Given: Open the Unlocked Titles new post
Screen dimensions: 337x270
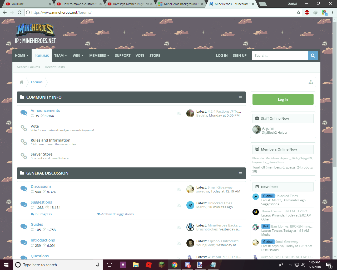Looking at the screenshot, I should 286,196.
